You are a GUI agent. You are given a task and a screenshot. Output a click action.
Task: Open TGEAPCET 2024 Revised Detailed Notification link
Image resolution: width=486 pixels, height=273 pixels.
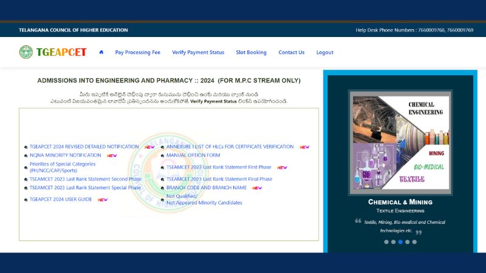point(84,147)
